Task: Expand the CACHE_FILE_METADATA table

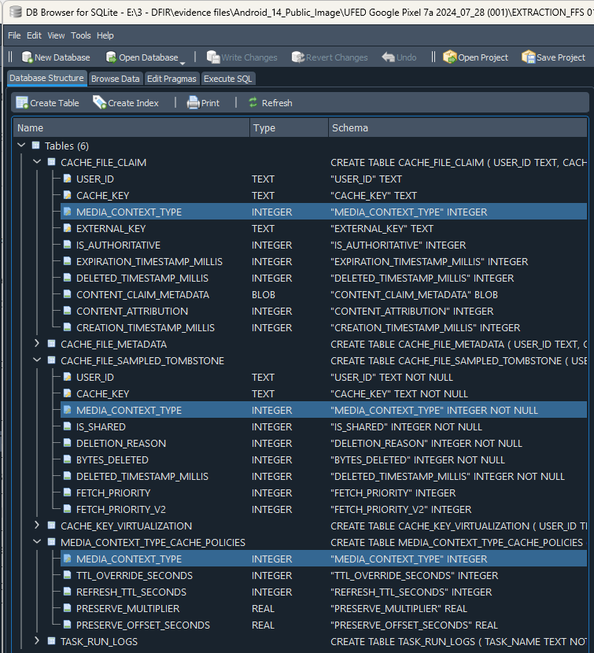Action: tap(37, 344)
